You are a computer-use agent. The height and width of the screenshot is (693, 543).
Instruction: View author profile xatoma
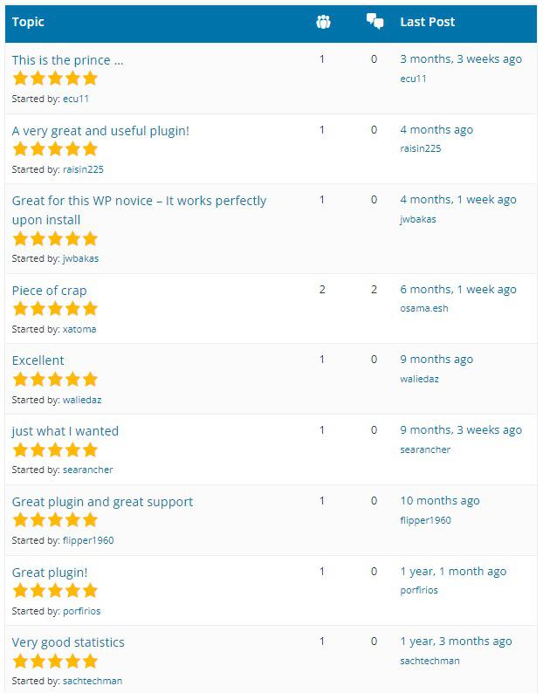click(79, 329)
